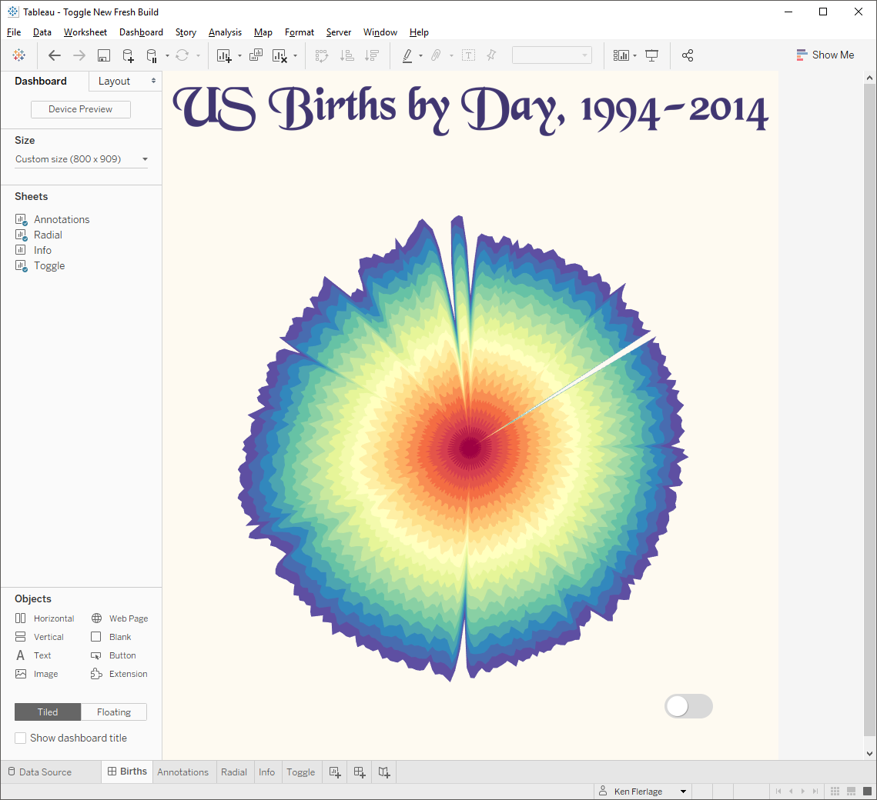The height and width of the screenshot is (800, 877).
Task: Show the sheet sorter grid view icon
Action: [x=835, y=791]
